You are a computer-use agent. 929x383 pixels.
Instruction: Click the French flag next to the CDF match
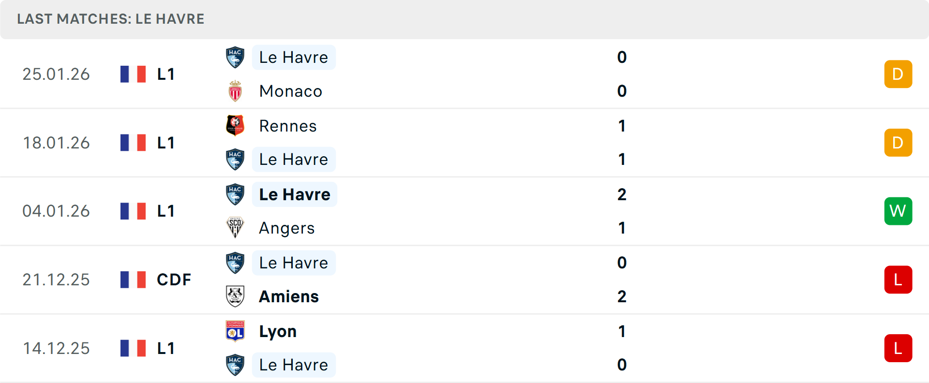pyautogui.click(x=133, y=280)
